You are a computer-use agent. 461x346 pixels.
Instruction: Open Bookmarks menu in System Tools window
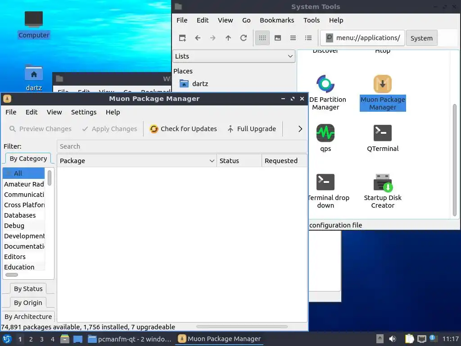point(277,20)
